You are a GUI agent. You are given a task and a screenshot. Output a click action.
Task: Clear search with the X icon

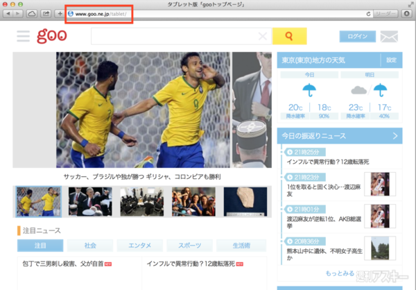[x=263, y=36]
